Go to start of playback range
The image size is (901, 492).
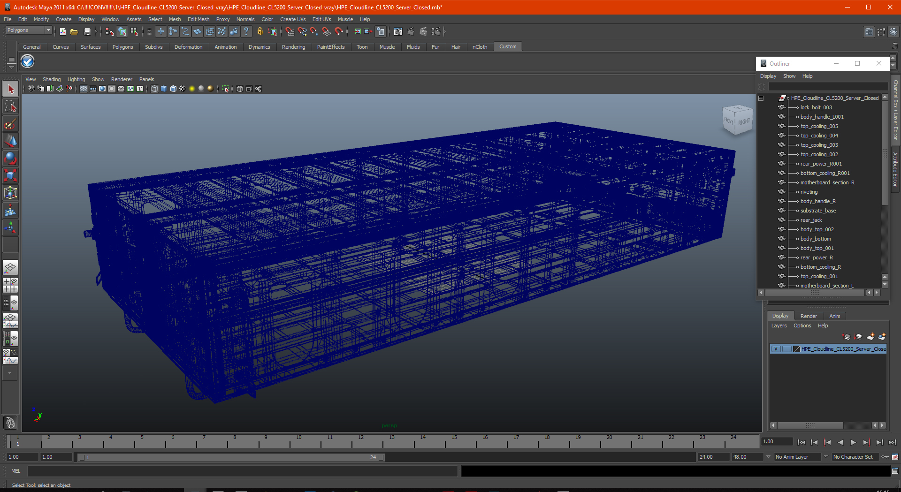coord(802,442)
